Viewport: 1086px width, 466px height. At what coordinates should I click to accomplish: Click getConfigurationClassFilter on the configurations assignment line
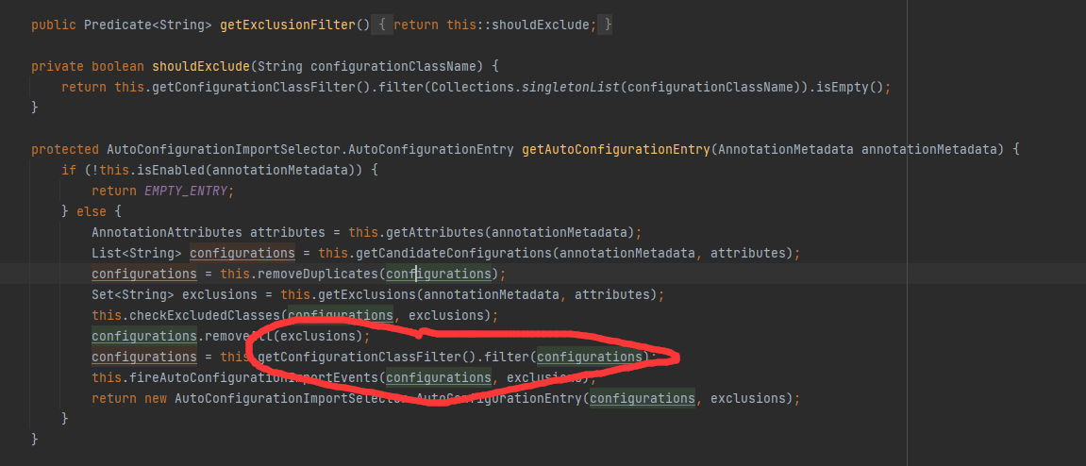(x=359, y=358)
